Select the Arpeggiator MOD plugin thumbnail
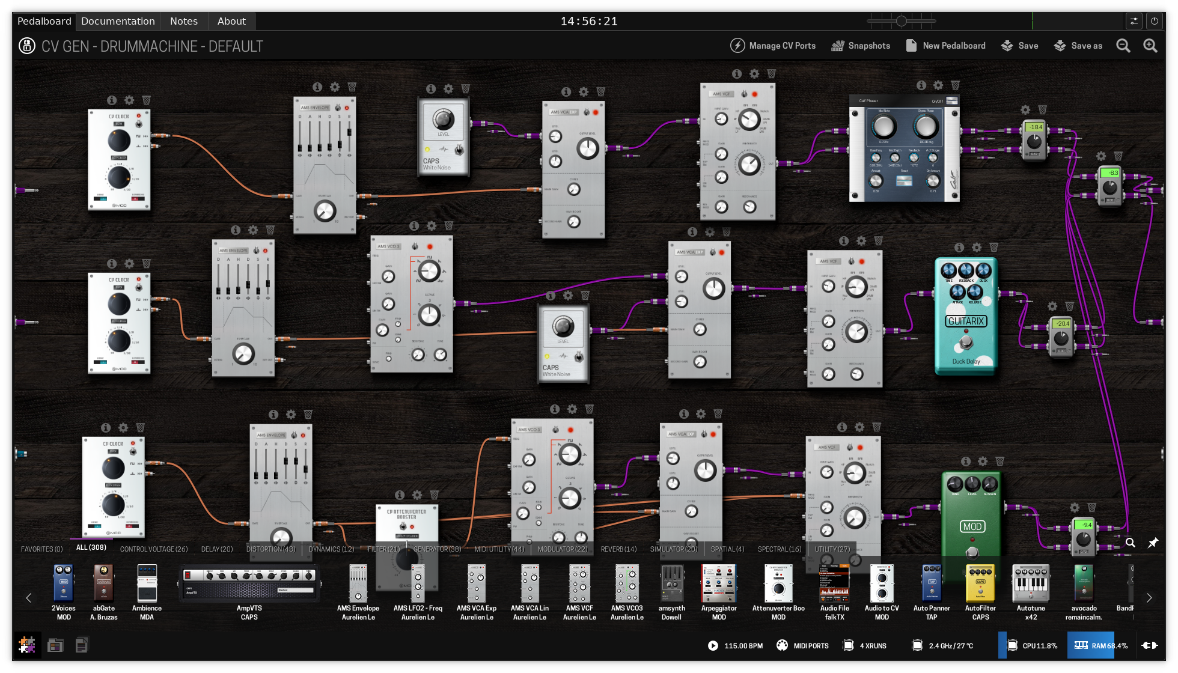Image resolution: width=1178 pixels, height=673 pixels. click(x=719, y=584)
